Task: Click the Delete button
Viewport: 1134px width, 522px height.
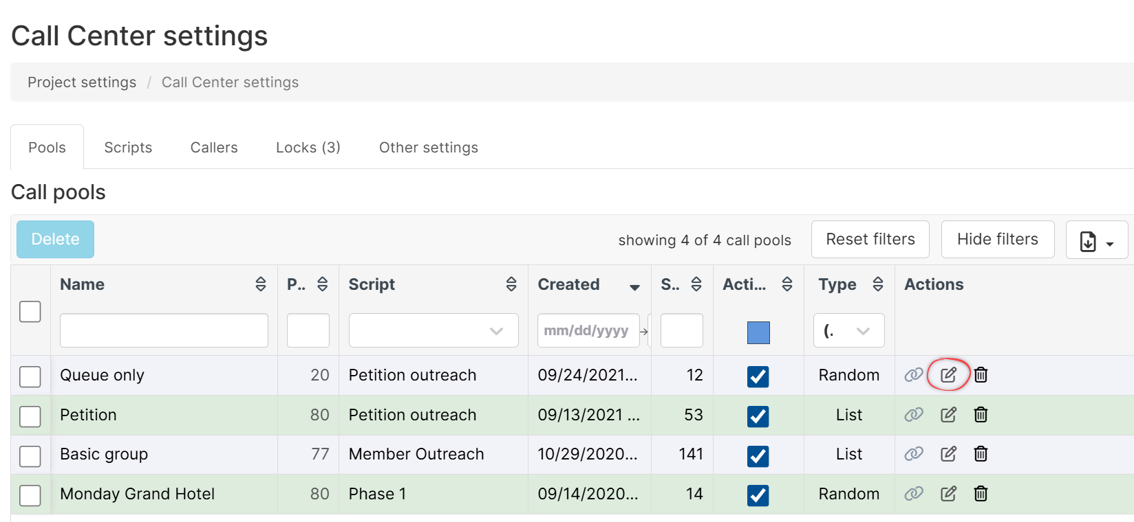Action: pos(55,239)
